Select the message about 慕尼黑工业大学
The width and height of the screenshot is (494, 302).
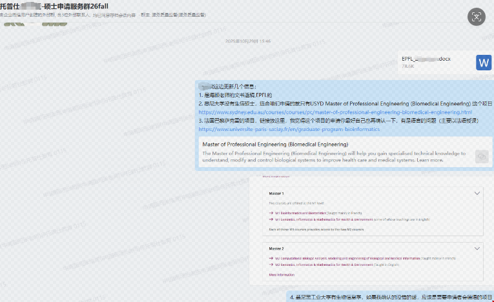[x=390, y=297]
